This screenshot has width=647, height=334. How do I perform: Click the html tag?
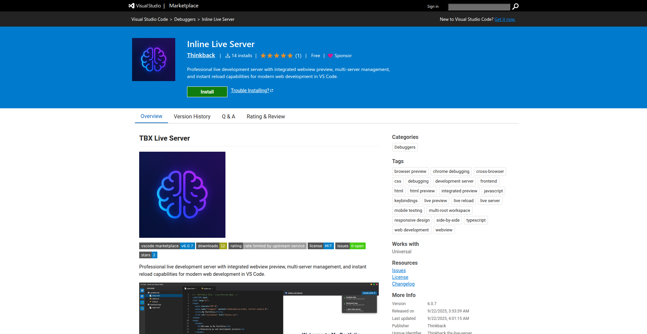(399, 191)
